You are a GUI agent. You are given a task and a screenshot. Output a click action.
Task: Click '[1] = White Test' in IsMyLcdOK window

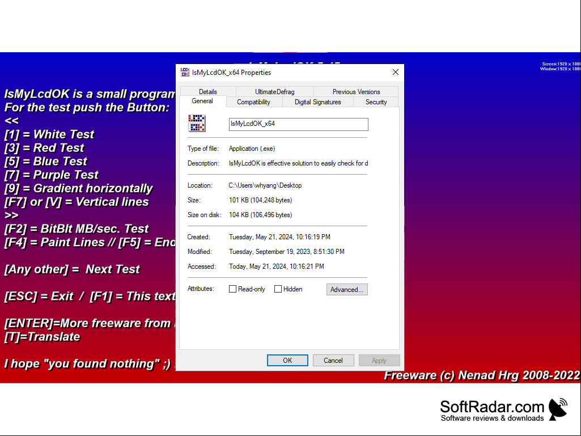49,134
